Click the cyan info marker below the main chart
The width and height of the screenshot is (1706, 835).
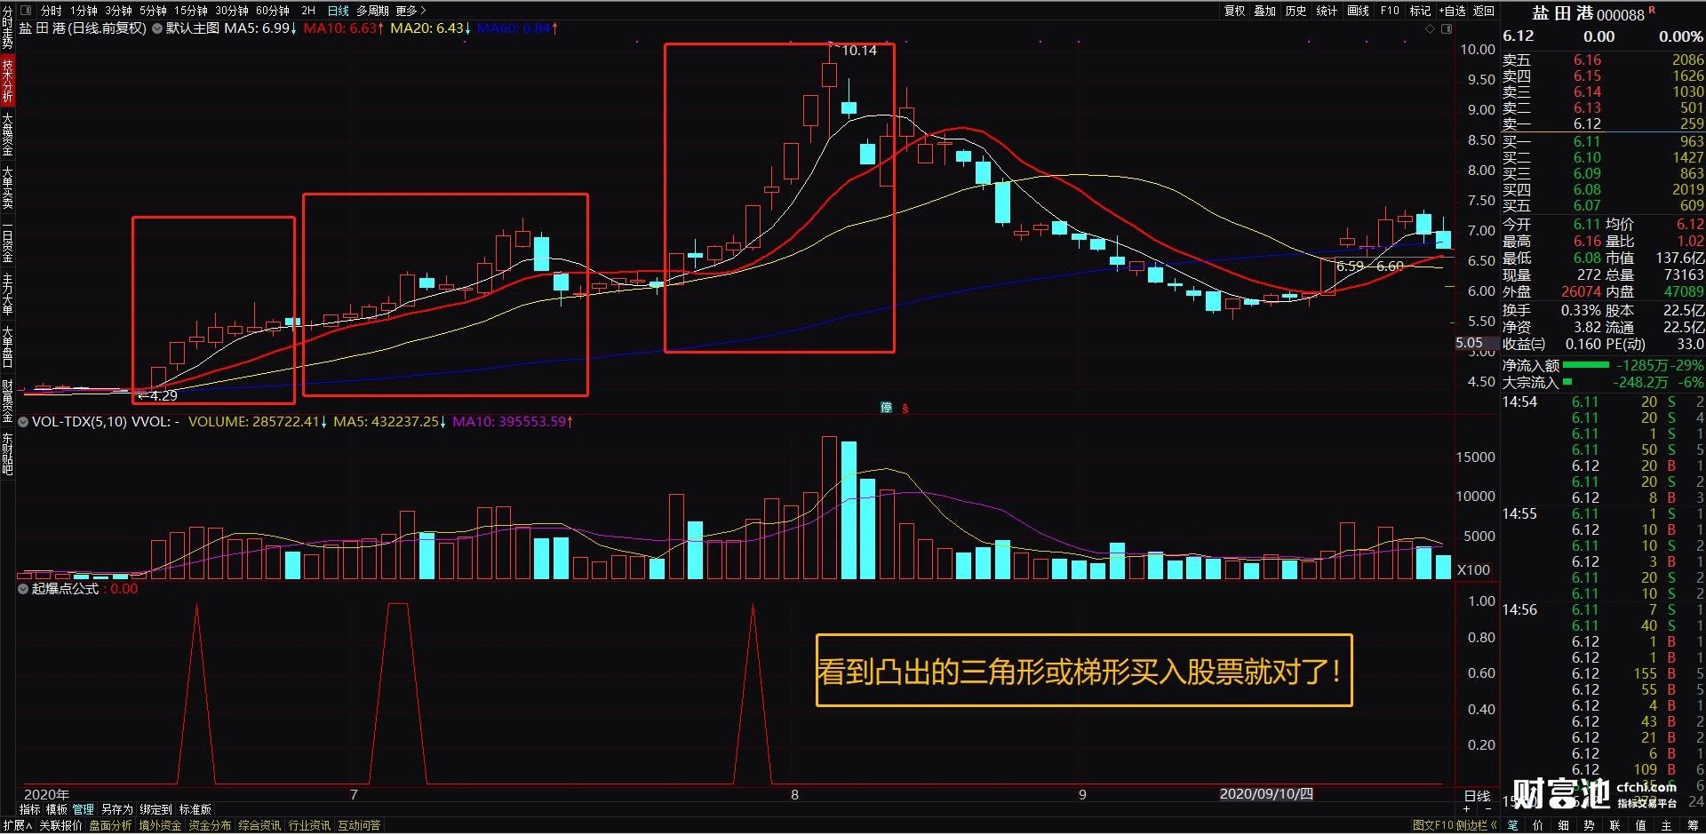pos(886,408)
